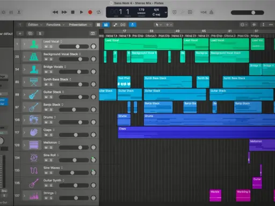Click the Lead Vocal singer icon

pyautogui.click(x=34, y=44)
